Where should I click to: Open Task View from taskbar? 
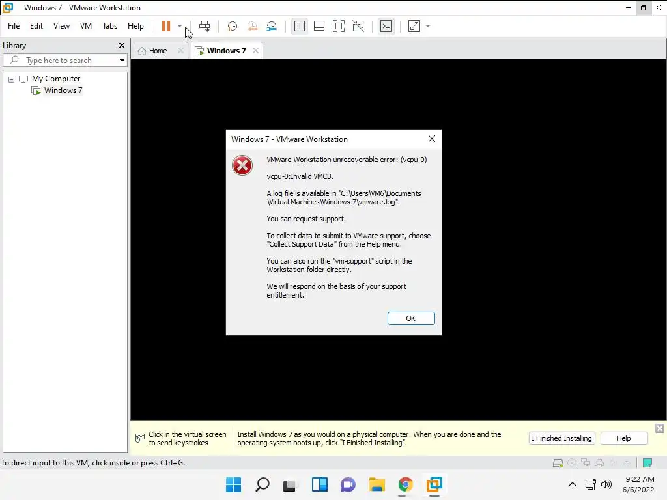coord(291,484)
